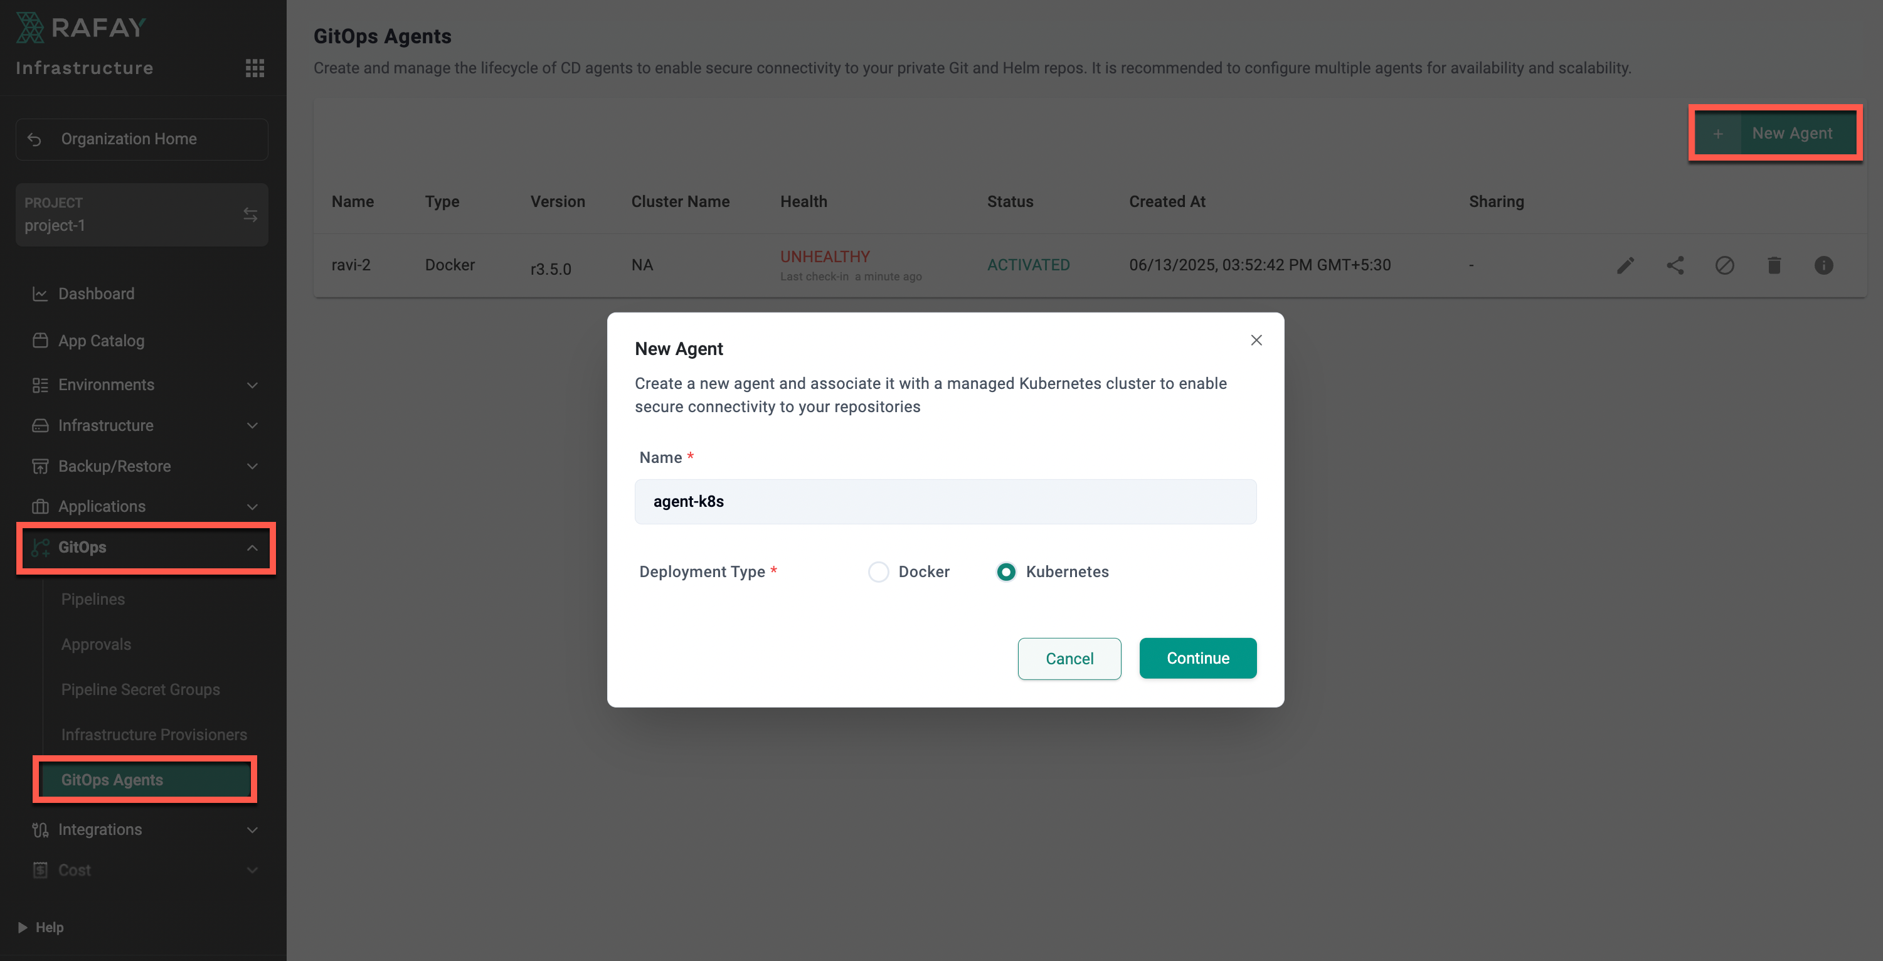This screenshot has height=961, width=1883.
Task: Click the Type column header
Action: [x=442, y=202]
